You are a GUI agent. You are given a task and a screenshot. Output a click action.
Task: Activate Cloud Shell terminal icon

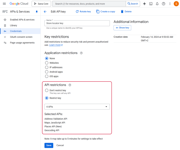click(x=151, y=4)
